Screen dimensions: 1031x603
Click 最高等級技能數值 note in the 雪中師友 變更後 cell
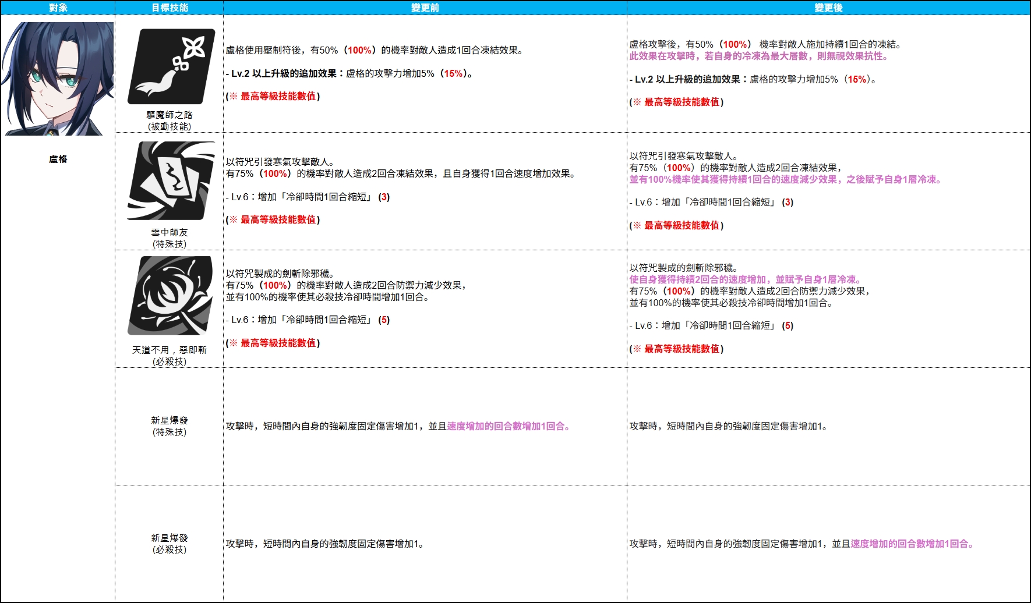677,225
